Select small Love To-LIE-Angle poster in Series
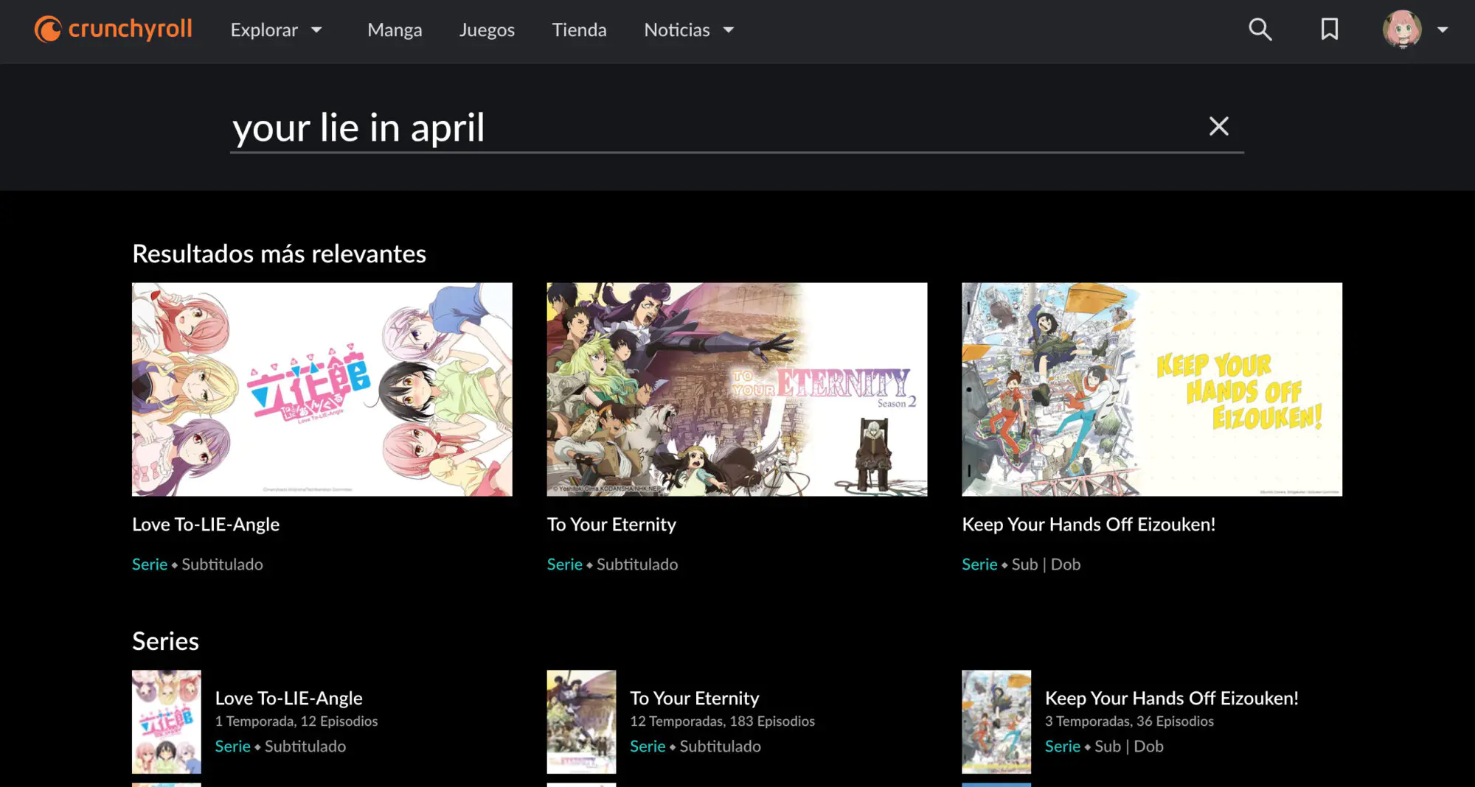Screen dimensions: 1475x787 (166, 721)
